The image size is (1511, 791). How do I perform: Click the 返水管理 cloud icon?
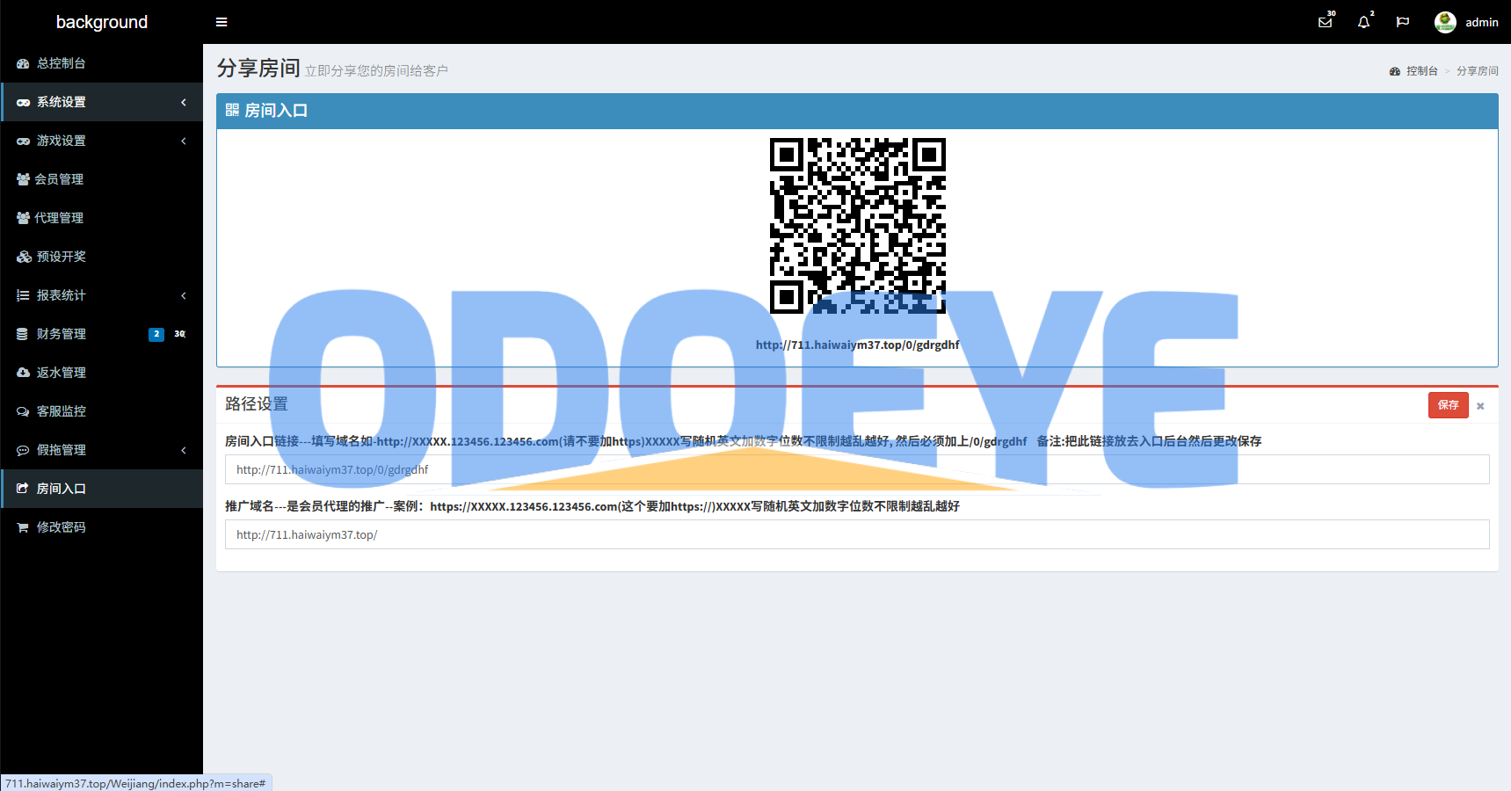click(x=24, y=373)
